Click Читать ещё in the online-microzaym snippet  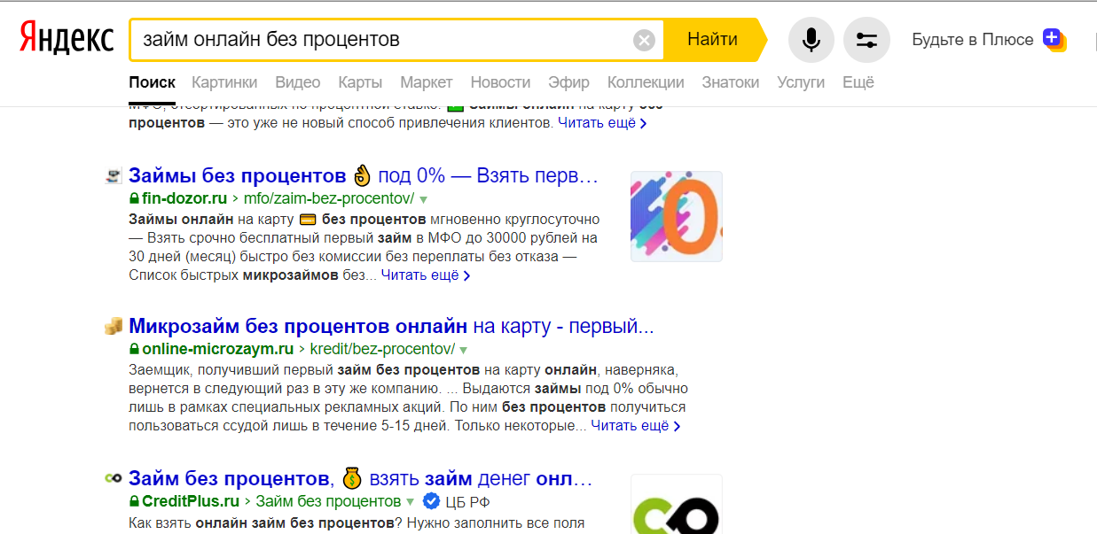pos(636,426)
